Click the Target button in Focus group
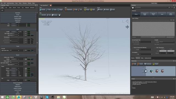Image resolution: width=176 pixels, height=99 pixels. click(87, 10)
